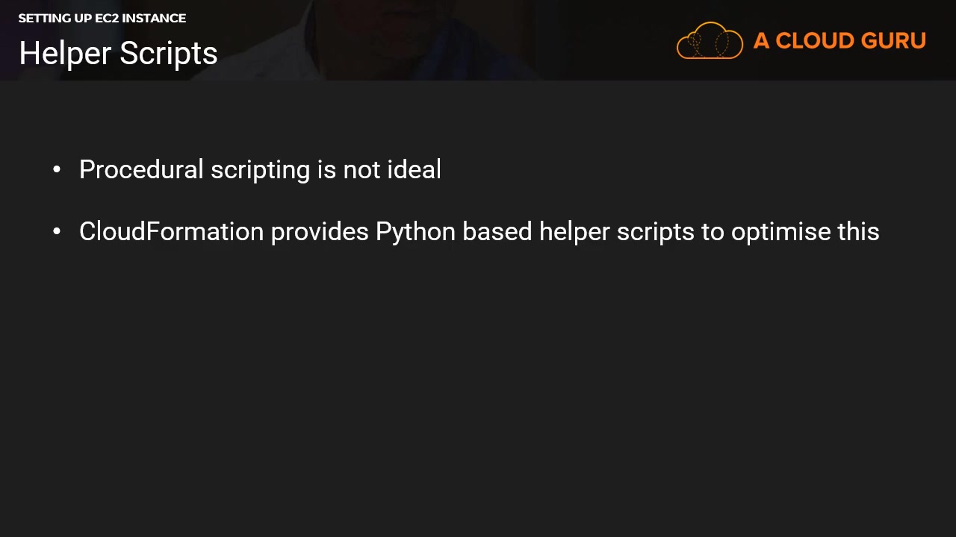This screenshot has height=537, width=956.
Task: Click the A Cloud Guru cloud logo icon
Action: [x=710, y=41]
